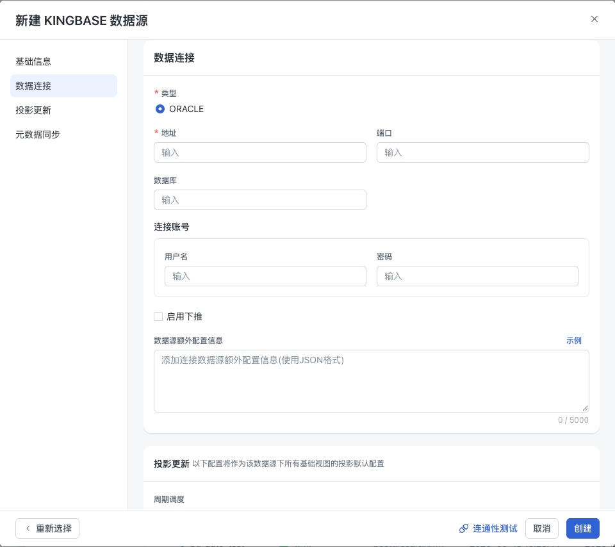Click the 数据连接 panel heading
The height and width of the screenshot is (547, 615).
(174, 58)
